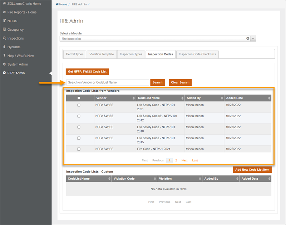Click the Fire Inspection module field
Image resolution: width=286 pixels, height=225 pixels.
pyautogui.click(x=155, y=39)
